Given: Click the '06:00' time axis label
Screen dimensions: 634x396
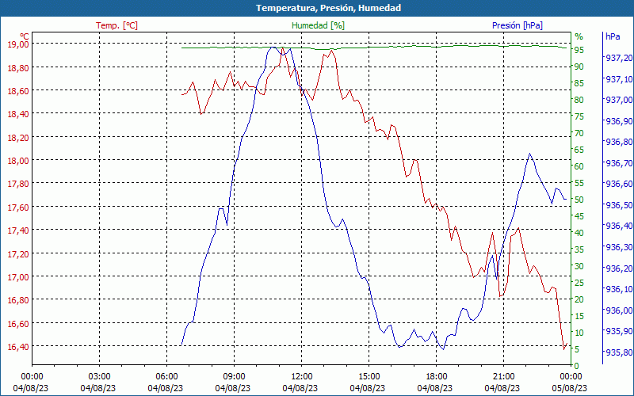Looking at the screenshot, I should pyautogui.click(x=166, y=377).
